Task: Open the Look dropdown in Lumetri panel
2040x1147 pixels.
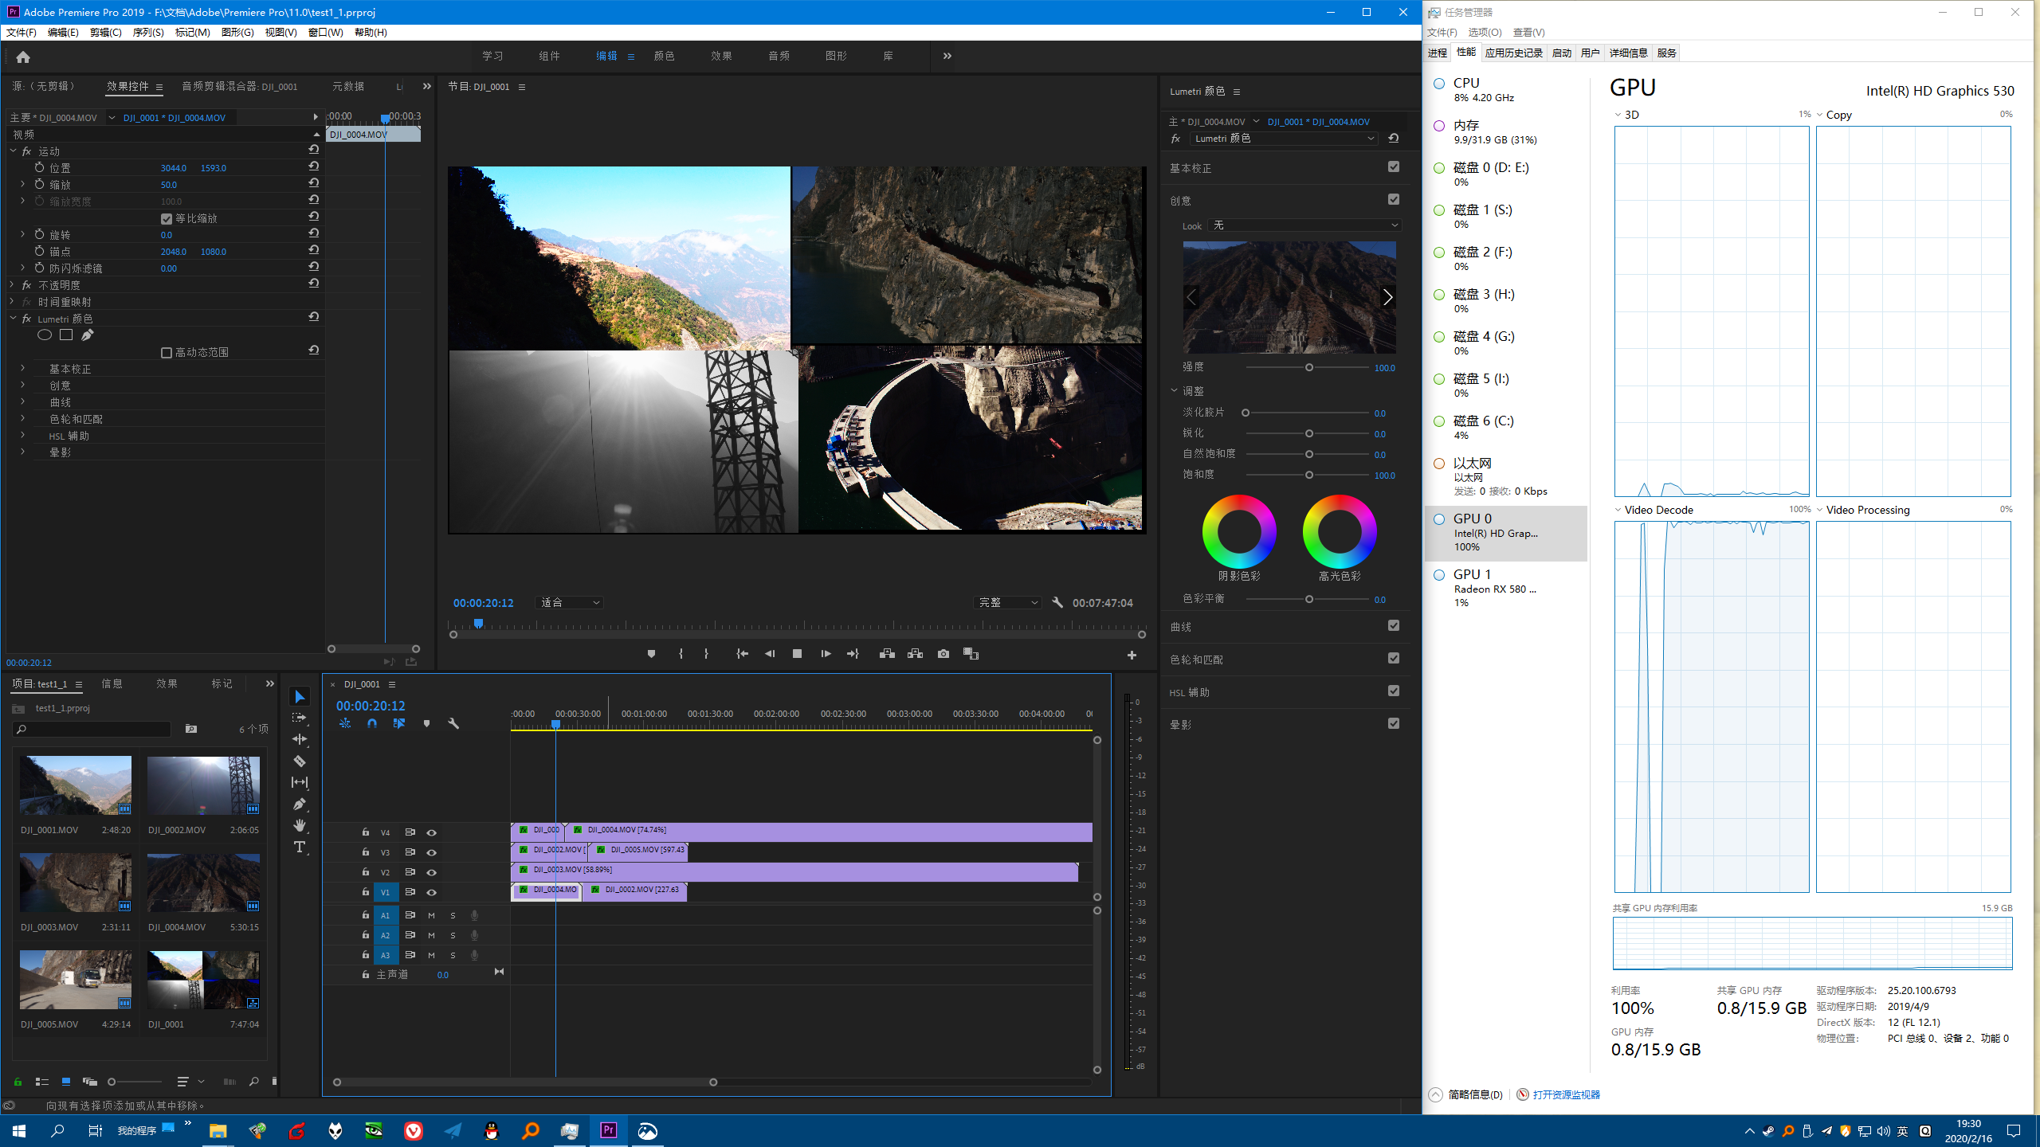Action: pos(1304,225)
